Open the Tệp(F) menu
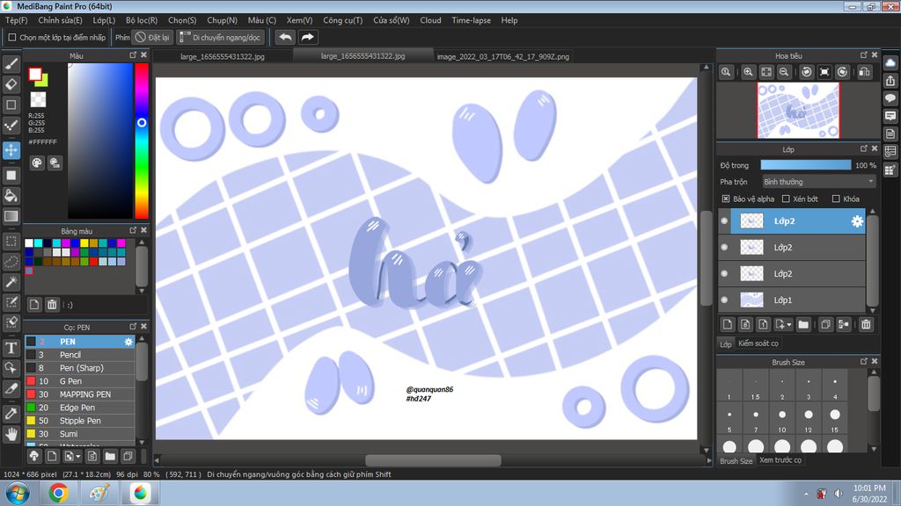This screenshot has width=901, height=506. click(x=16, y=20)
